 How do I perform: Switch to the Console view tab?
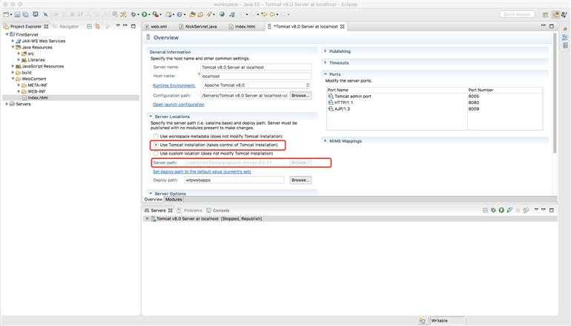click(218, 210)
